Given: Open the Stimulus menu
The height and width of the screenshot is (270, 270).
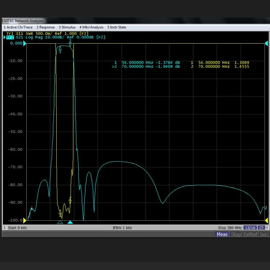Looking at the screenshot, I should [67, 27].
